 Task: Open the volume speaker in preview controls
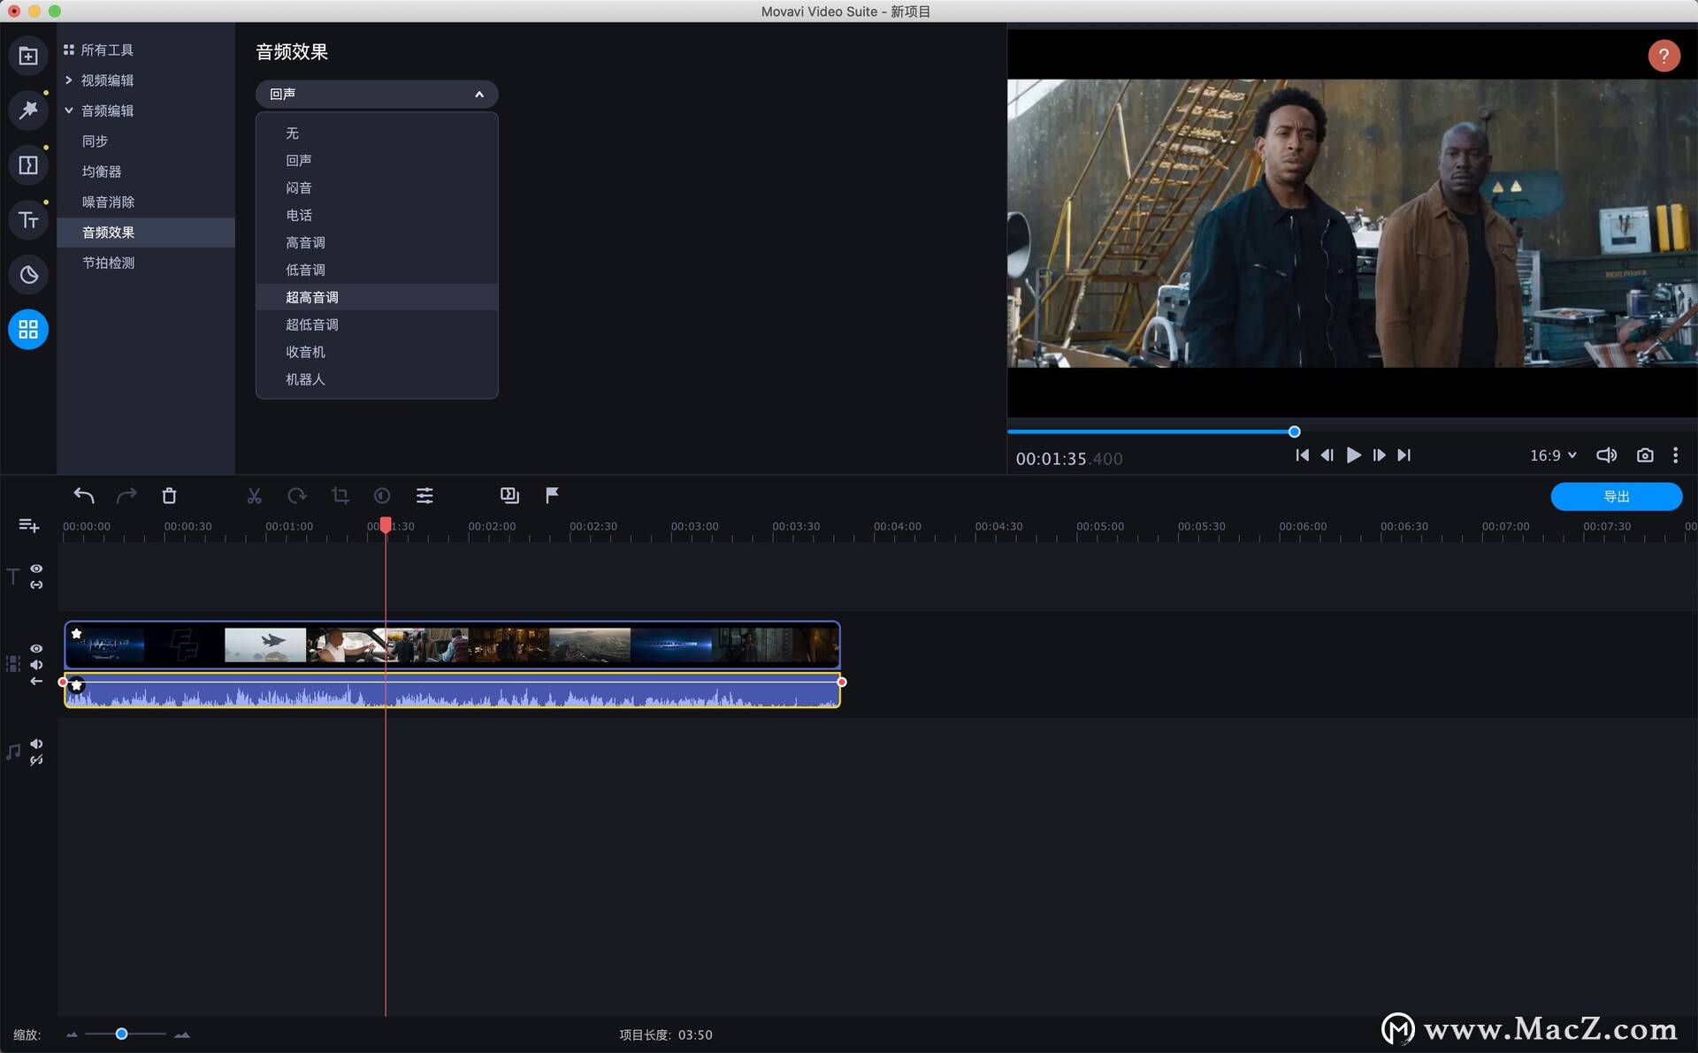(1606, 455)
